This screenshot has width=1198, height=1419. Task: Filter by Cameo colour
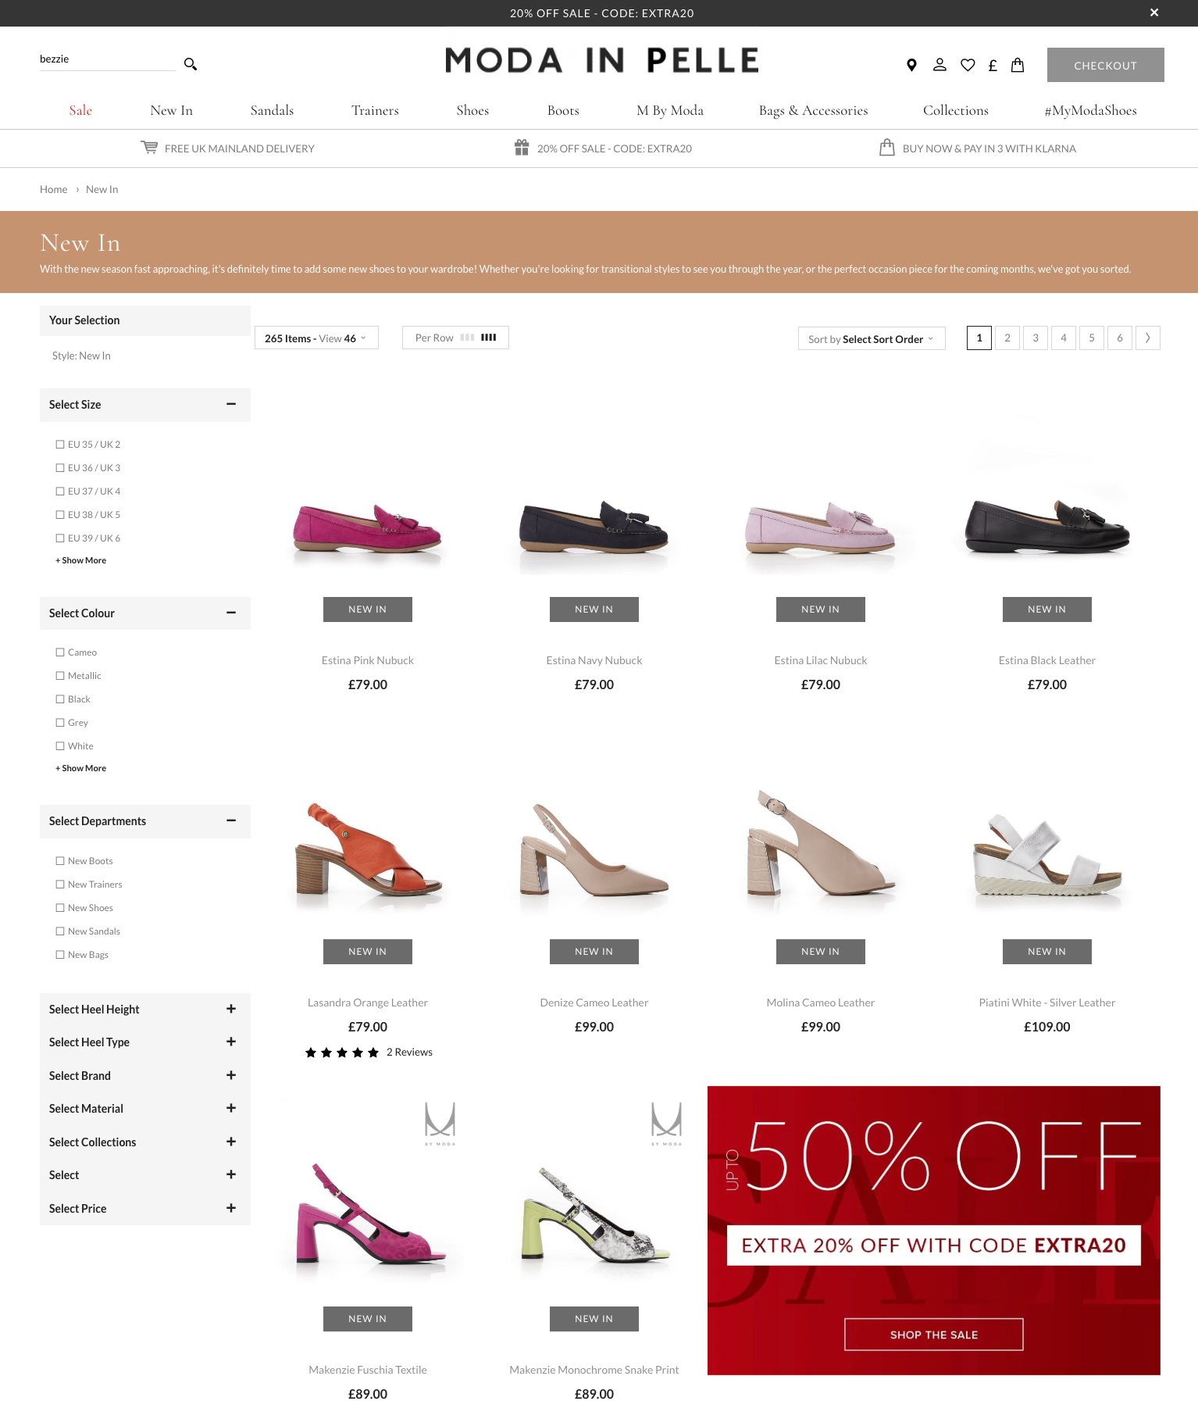[60, 652]
